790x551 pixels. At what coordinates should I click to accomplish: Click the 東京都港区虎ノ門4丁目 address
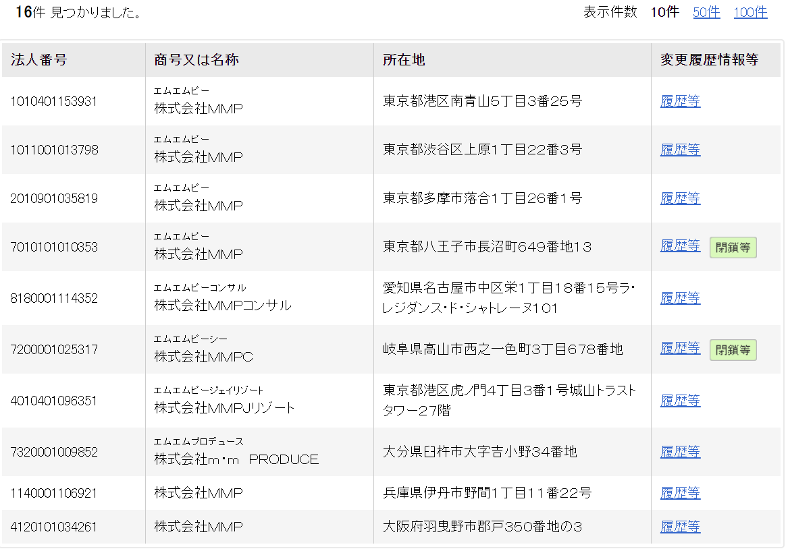pos(509,401)
